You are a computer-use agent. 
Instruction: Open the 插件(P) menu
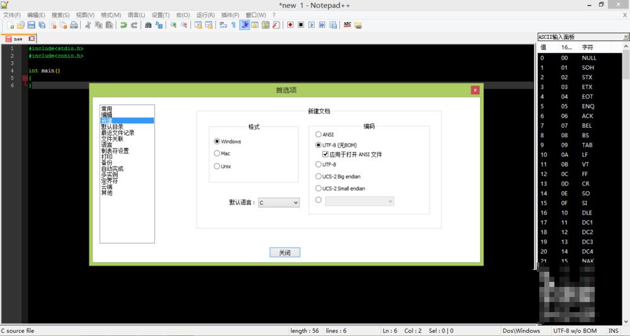pyautogui.click(x=230, y=15)
